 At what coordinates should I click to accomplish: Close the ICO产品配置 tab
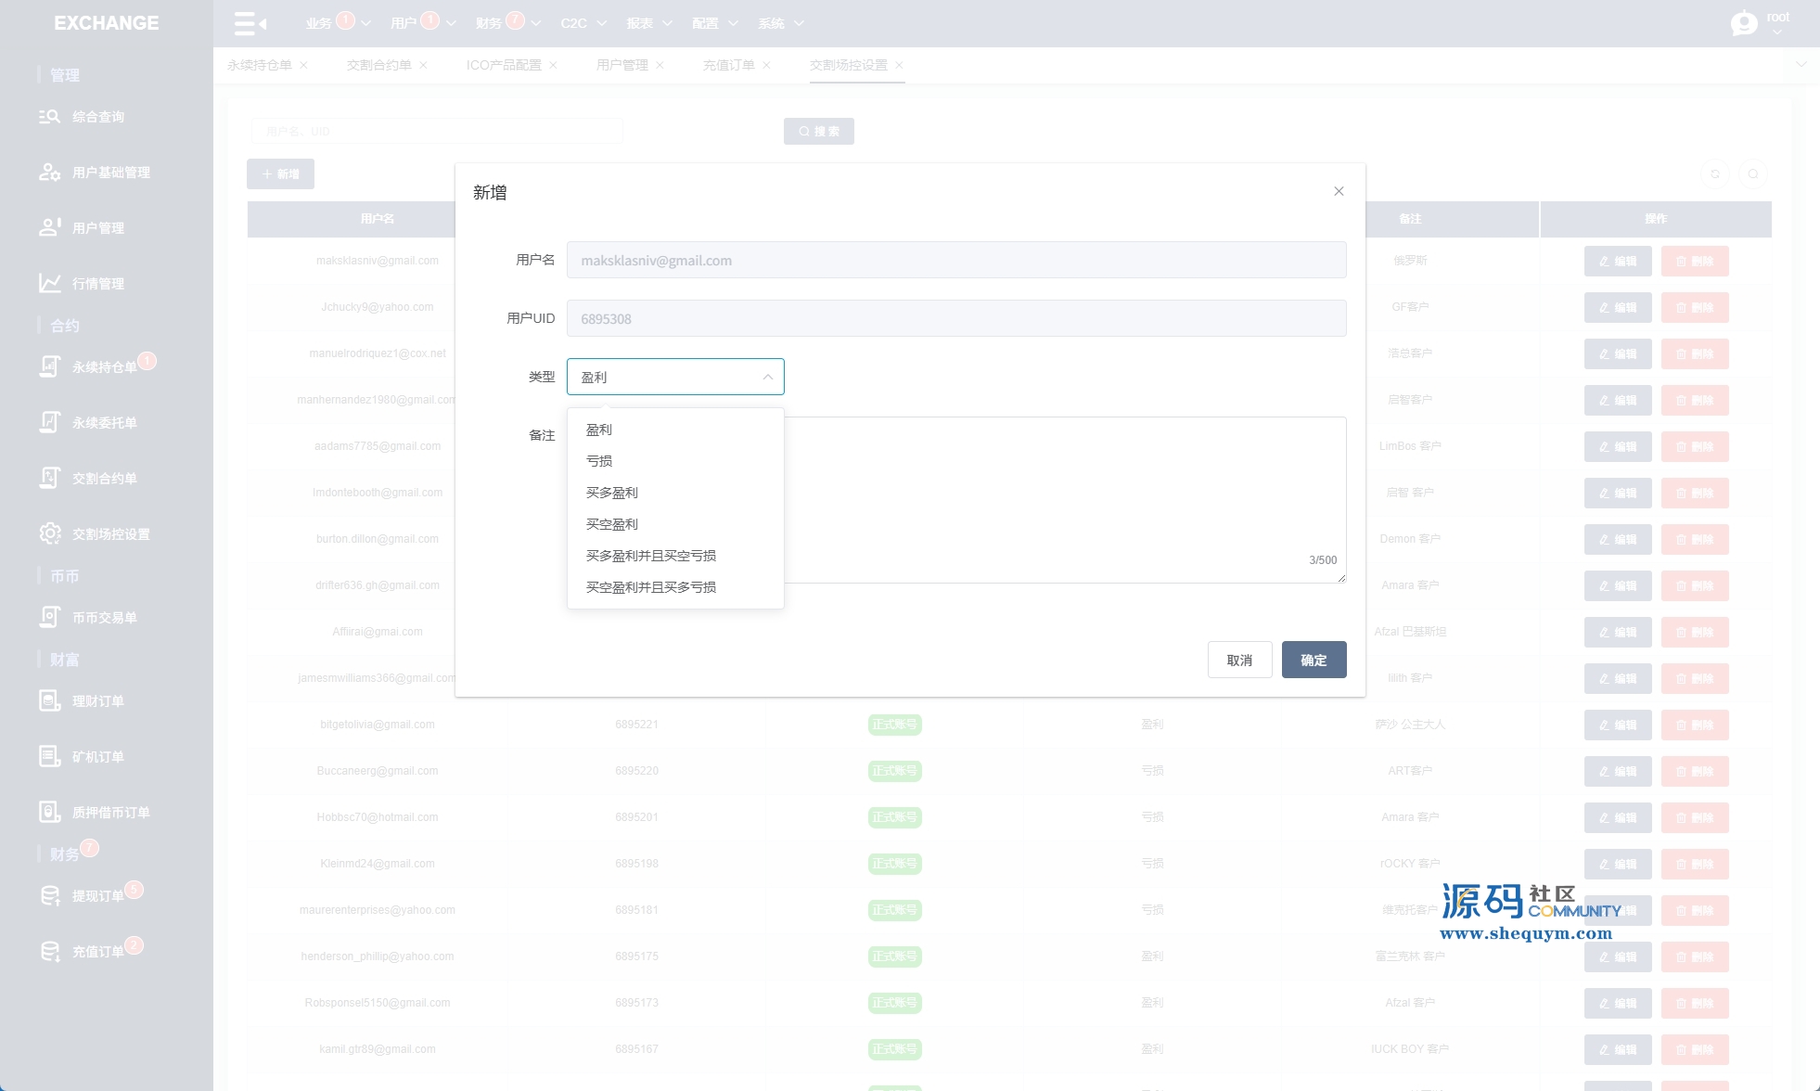pos(554,65)
